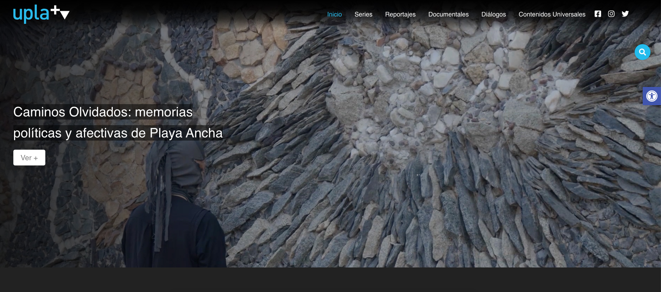Click the white triangle in the logo
The height and width of the screenshot is (292, 661).
click(65, 15)
